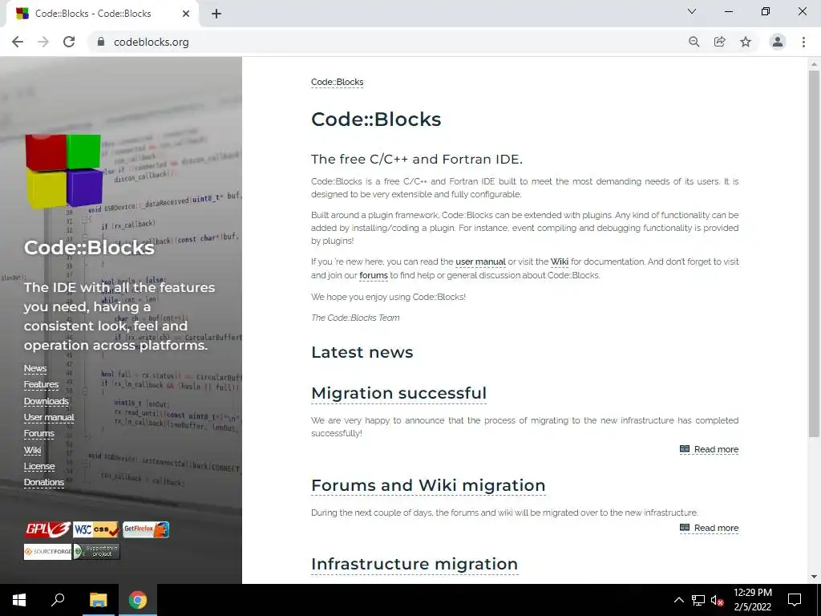The height and width of the screenshot is (616, 821).
Task: Follow the inline user manual link
Action: (x=481, y=262)
